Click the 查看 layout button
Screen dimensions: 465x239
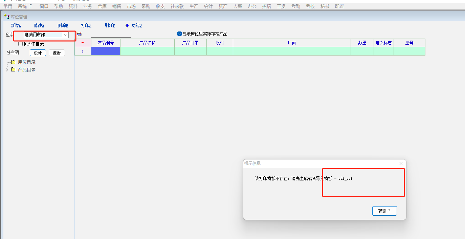[57, 53]
